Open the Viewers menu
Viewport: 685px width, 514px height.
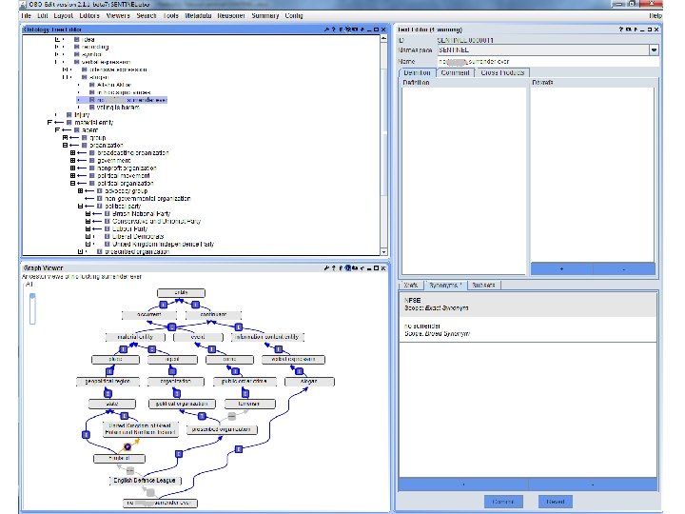pos(118,16)
